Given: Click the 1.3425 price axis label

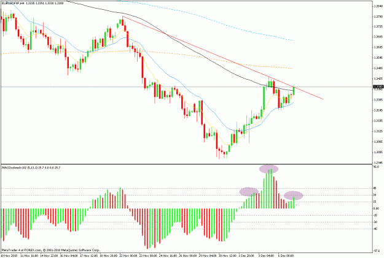Looking at the screenshot, I should 378,78.
